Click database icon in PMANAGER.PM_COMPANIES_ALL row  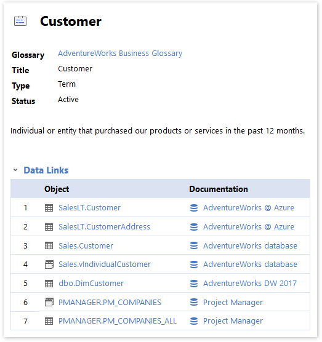tap(194, 321)
